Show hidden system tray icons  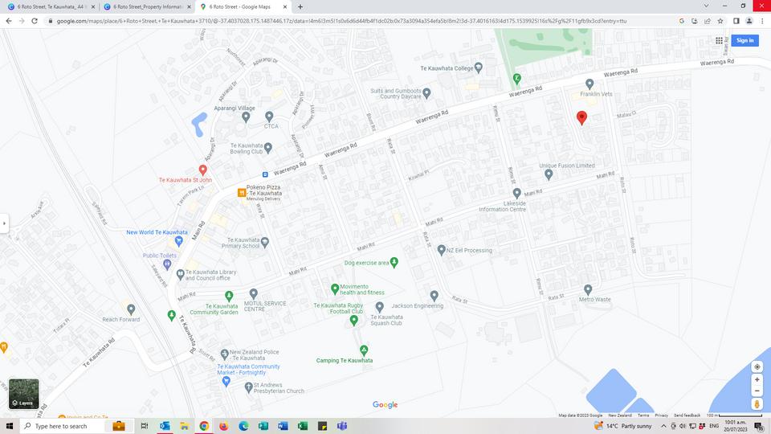663,426
